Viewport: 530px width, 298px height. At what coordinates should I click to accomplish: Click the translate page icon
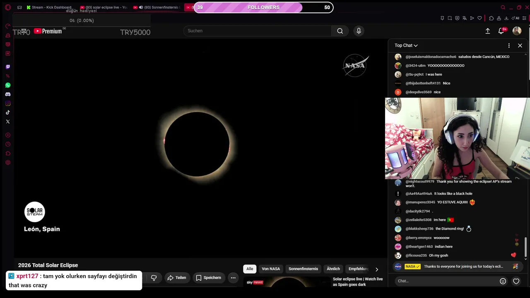(x=465, y=18)
